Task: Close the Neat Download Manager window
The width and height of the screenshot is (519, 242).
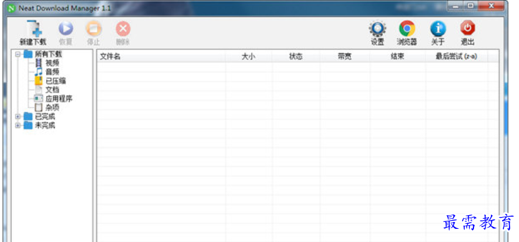Action: [491, 6]
